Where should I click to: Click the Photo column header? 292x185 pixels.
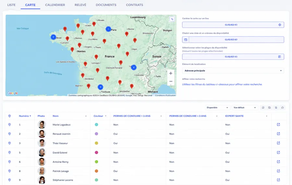coord(41,116)
